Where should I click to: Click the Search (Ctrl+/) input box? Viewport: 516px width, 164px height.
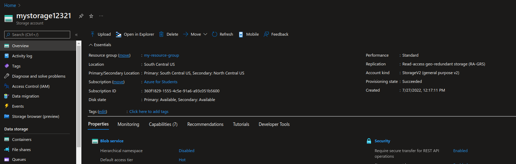pyautogui.click(x=37, y=35)
